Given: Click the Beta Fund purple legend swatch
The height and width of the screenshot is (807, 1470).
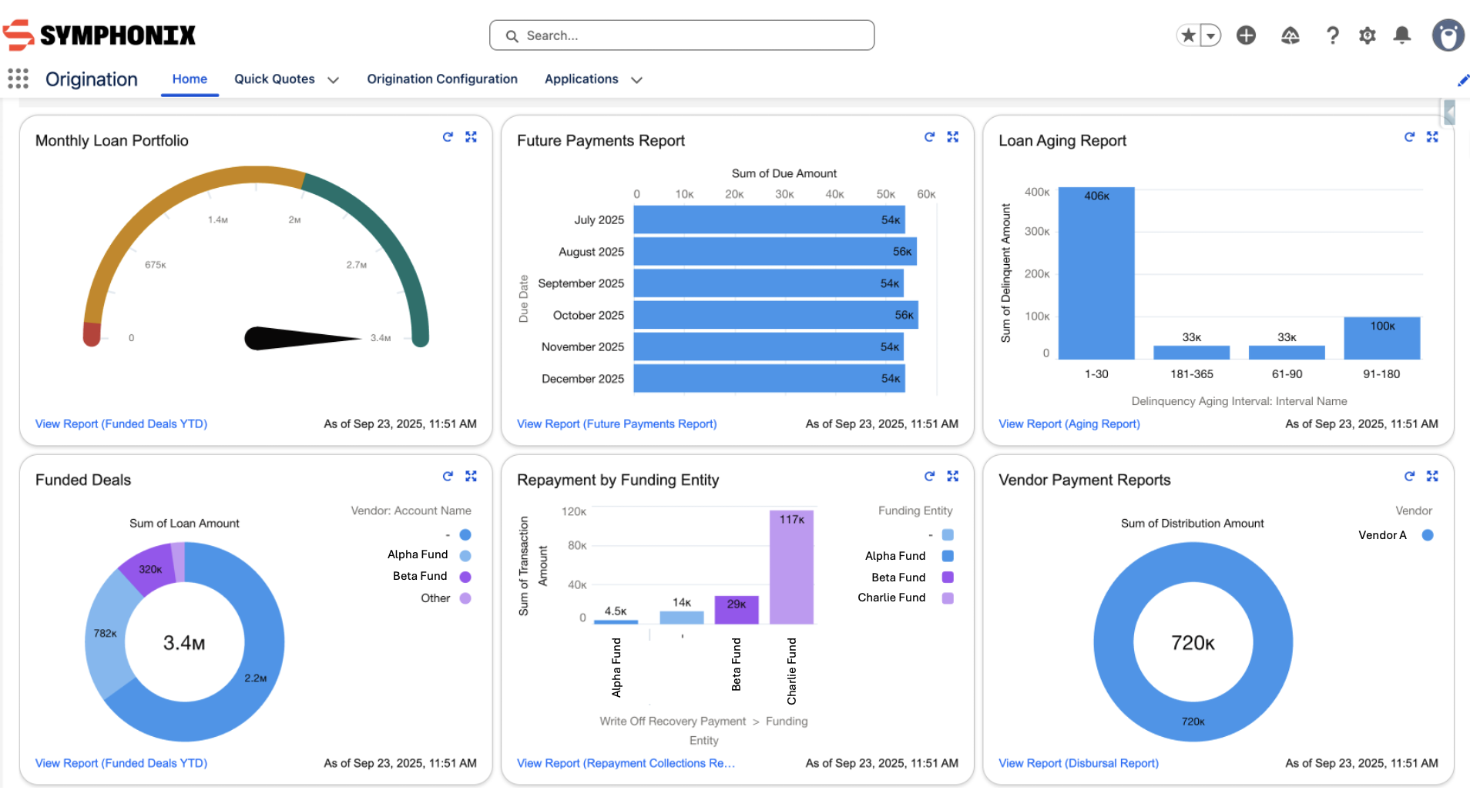Looking at the screenshot, I should 466,576.
